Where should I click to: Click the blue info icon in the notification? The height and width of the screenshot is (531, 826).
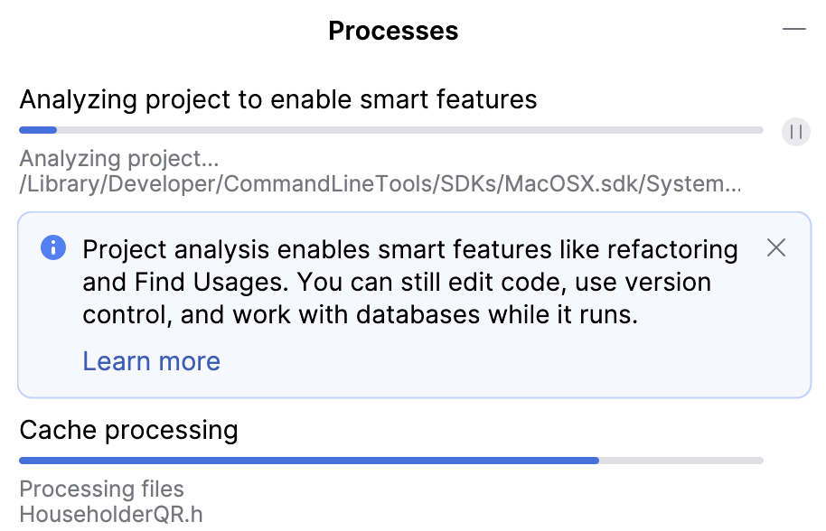[53, 247]
